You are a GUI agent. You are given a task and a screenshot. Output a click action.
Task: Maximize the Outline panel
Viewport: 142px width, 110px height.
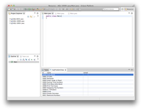pyautogui.click(x=37, y=56)
